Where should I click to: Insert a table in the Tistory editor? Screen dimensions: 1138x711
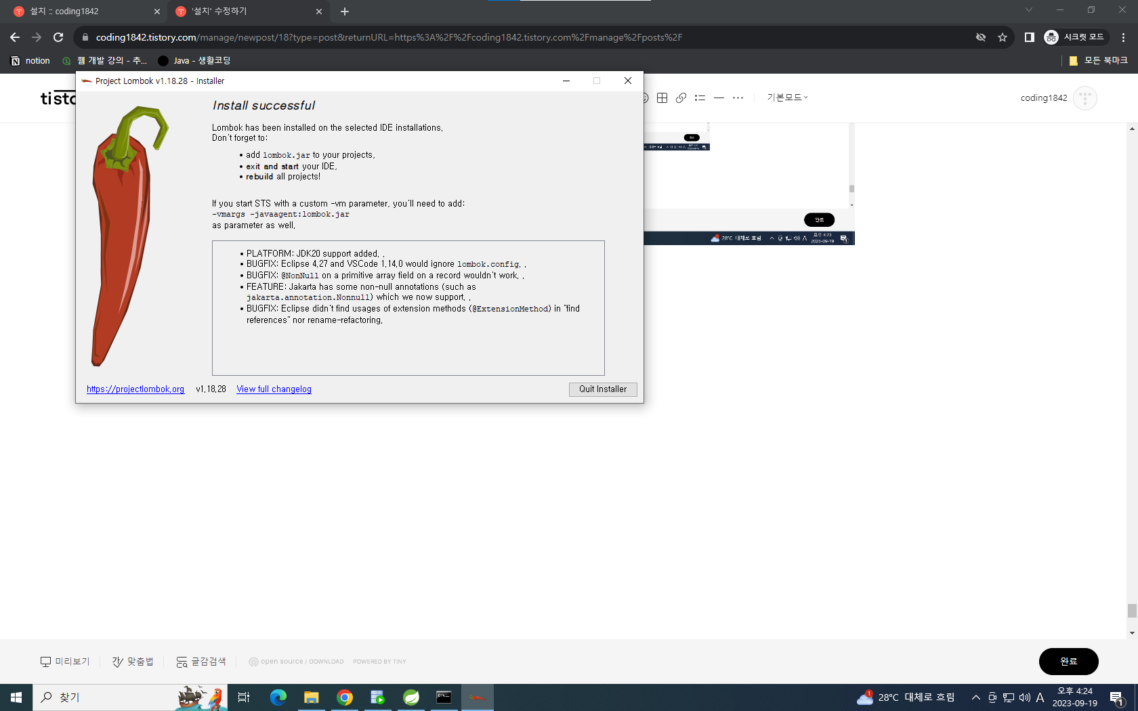662,98
